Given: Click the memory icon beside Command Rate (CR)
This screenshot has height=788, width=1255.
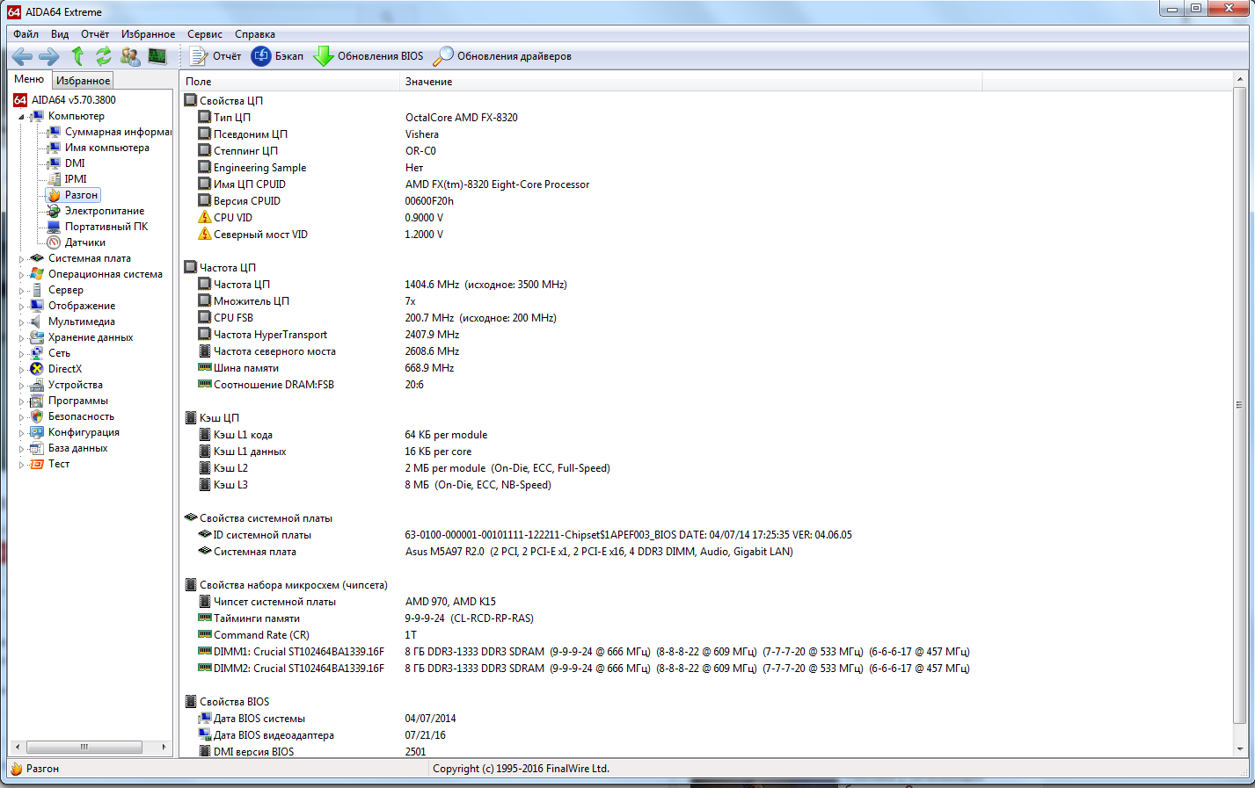Looking at the screenshot, I should pyautogui.click(x=205, y=634).
